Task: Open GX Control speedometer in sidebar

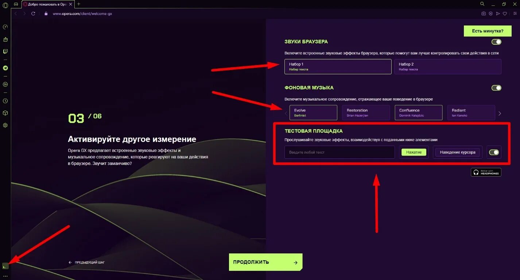Action: coord(5,27)
